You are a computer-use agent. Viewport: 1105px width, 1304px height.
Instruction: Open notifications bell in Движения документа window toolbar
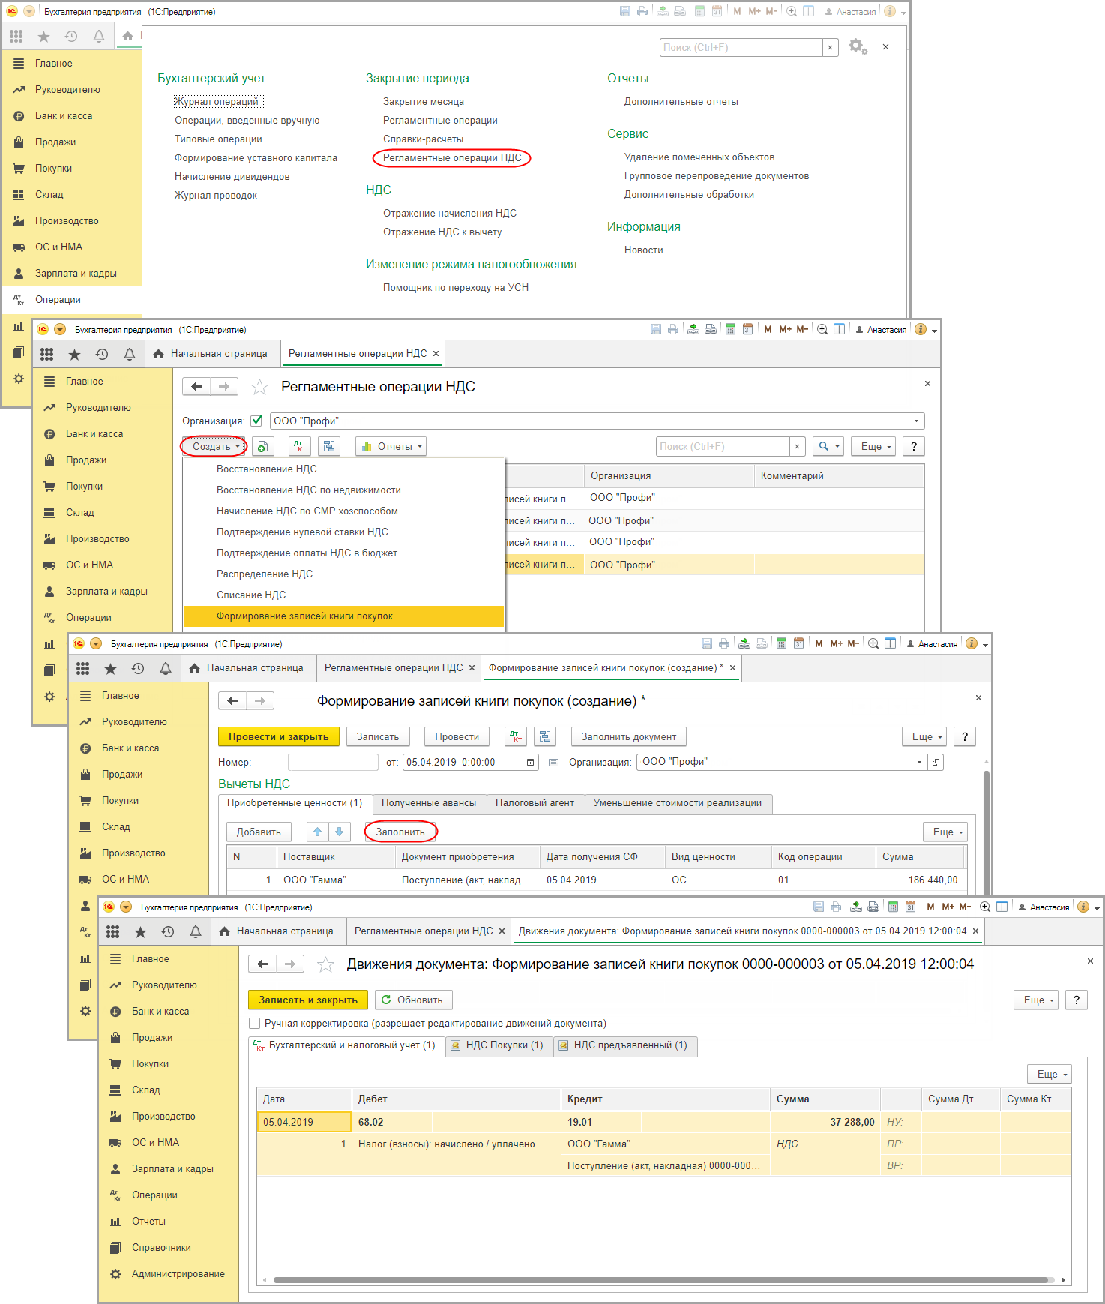pos(196,931)
